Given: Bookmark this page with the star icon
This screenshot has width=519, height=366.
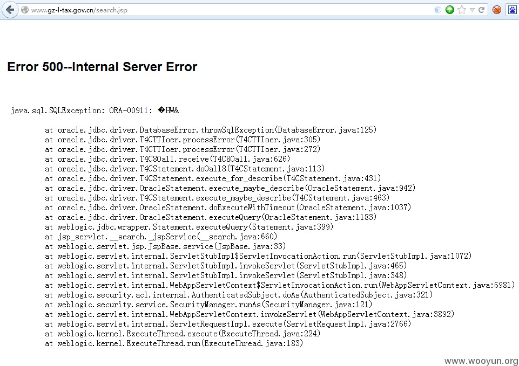Looking at the screenshot, I should 462,10.
